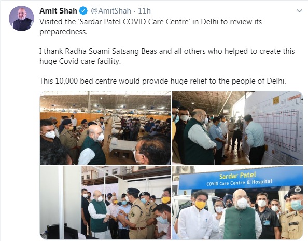308x241 pixels.
Task: Open the Amit Shah display name link
Action: (59, 11)
